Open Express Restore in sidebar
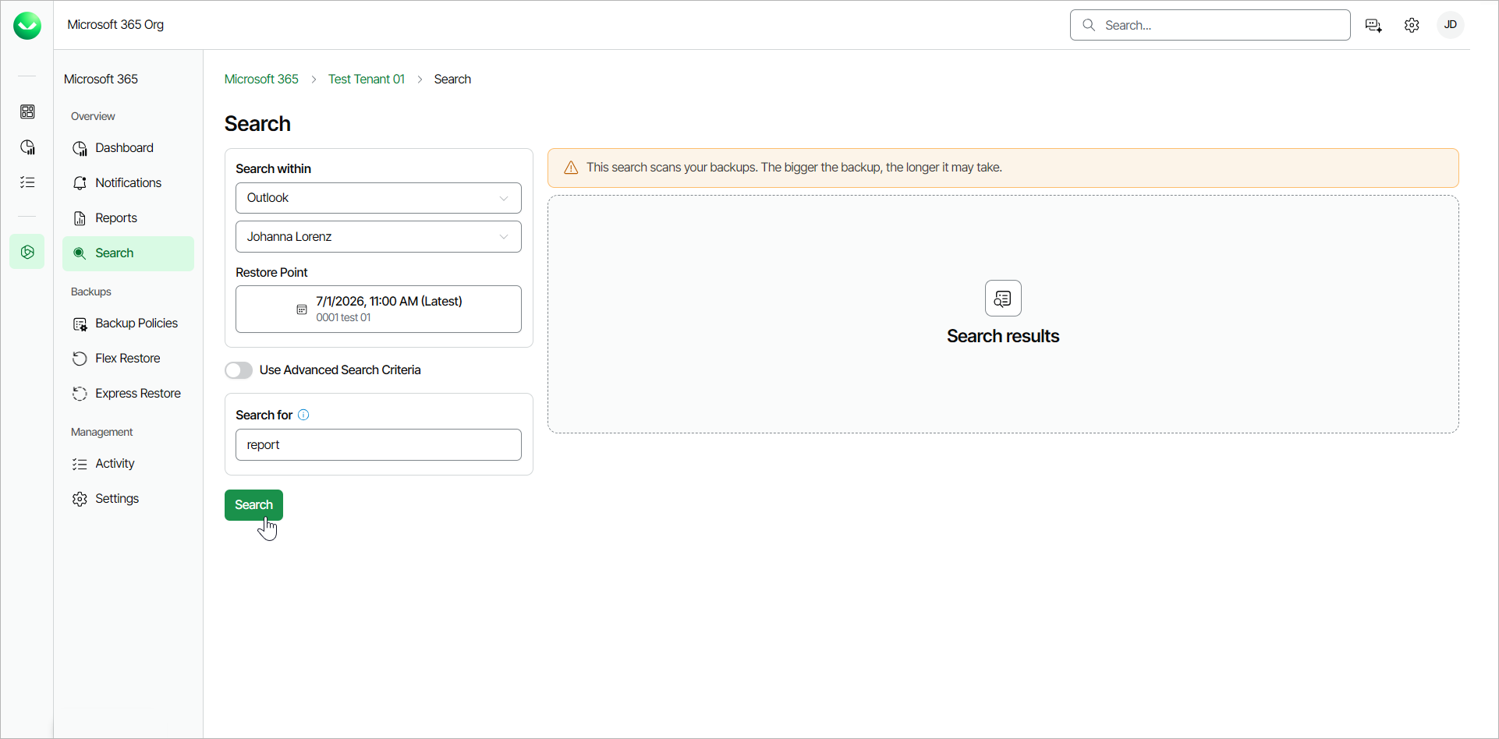The width and height of the screenshot is (1499, 739). 128,394
